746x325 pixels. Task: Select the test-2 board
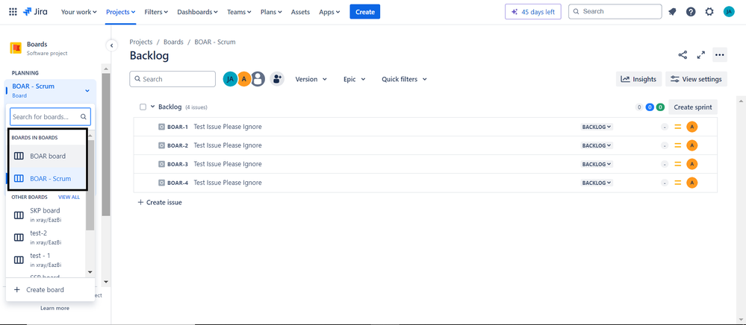tap(46, 237)
